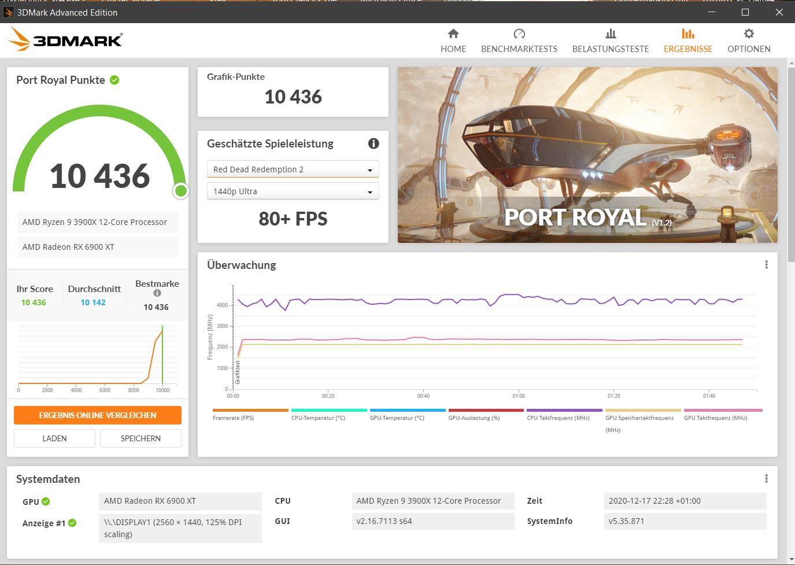Click the score gauge end marker
Image resolution: width=795 pixels, height=565 pixels.
click(x=181, y=191)
